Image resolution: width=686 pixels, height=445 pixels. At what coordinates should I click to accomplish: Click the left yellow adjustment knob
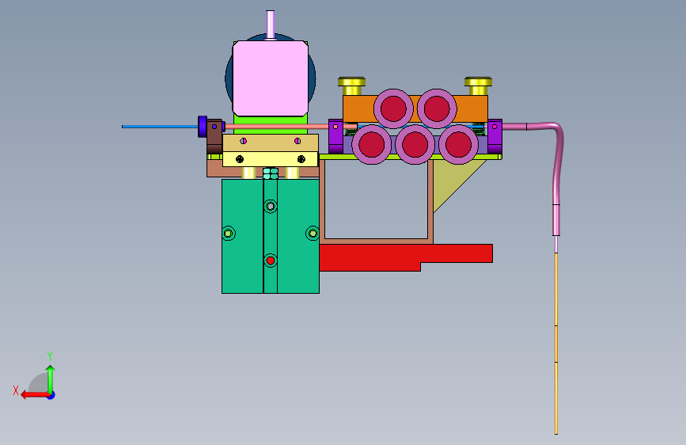[x=352, y=86]
